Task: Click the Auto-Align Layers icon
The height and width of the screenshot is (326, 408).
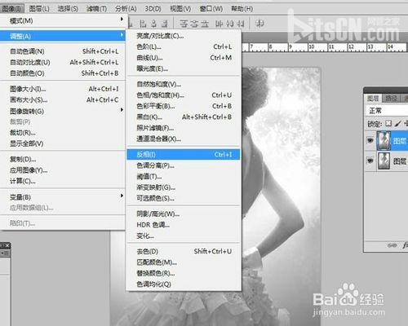Action: (259, 24)
